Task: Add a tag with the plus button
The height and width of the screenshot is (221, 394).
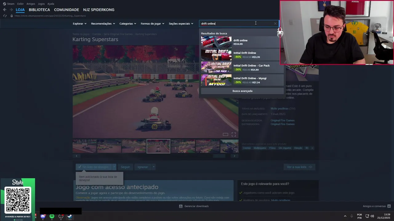Action: click(312, 148)
